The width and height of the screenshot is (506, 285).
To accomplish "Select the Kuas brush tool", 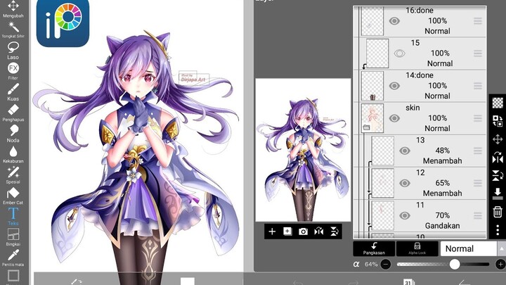I will tap(13, 92).
